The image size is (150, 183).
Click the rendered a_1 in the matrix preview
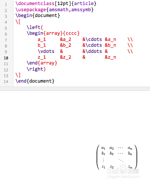[x=103, y=148]
